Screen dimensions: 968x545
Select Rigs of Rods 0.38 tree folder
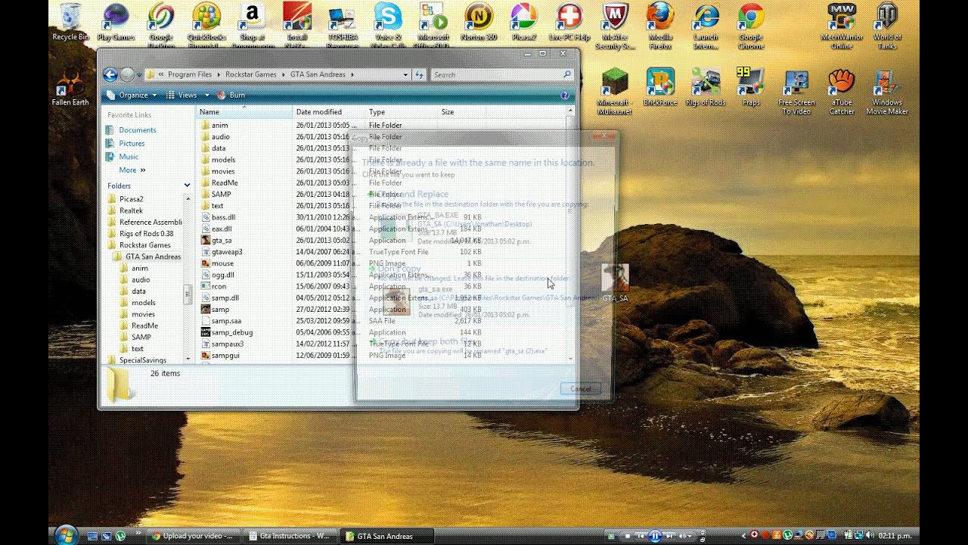(146, 234)
